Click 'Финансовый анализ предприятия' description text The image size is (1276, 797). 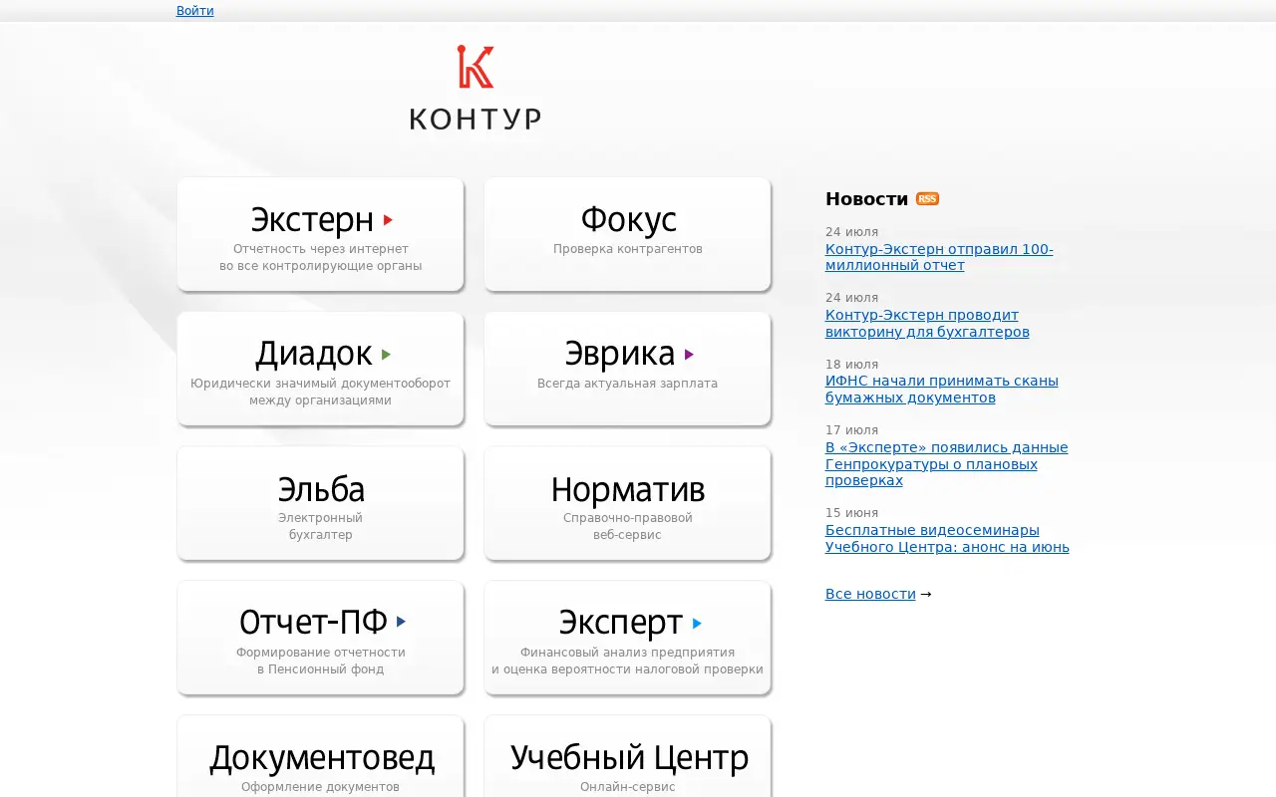627,653
